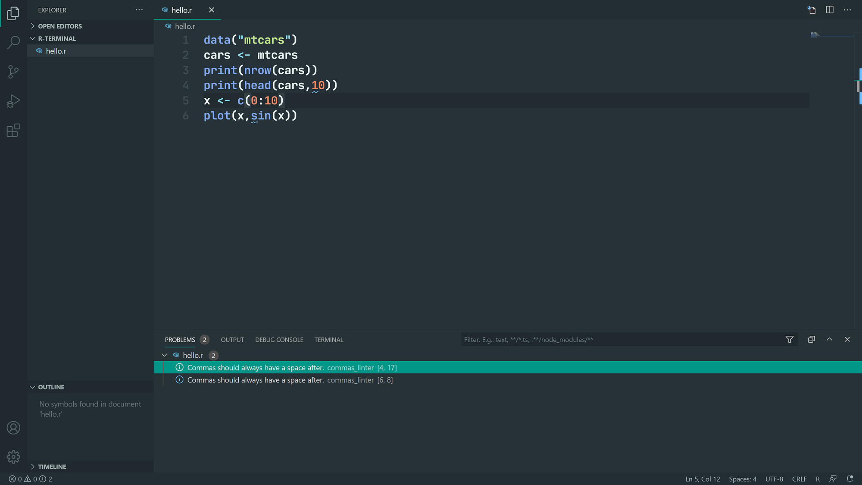This screenshot has width=862, height=485.
Task: Select the R language mode in status bar
Action: tap(818, 479)
